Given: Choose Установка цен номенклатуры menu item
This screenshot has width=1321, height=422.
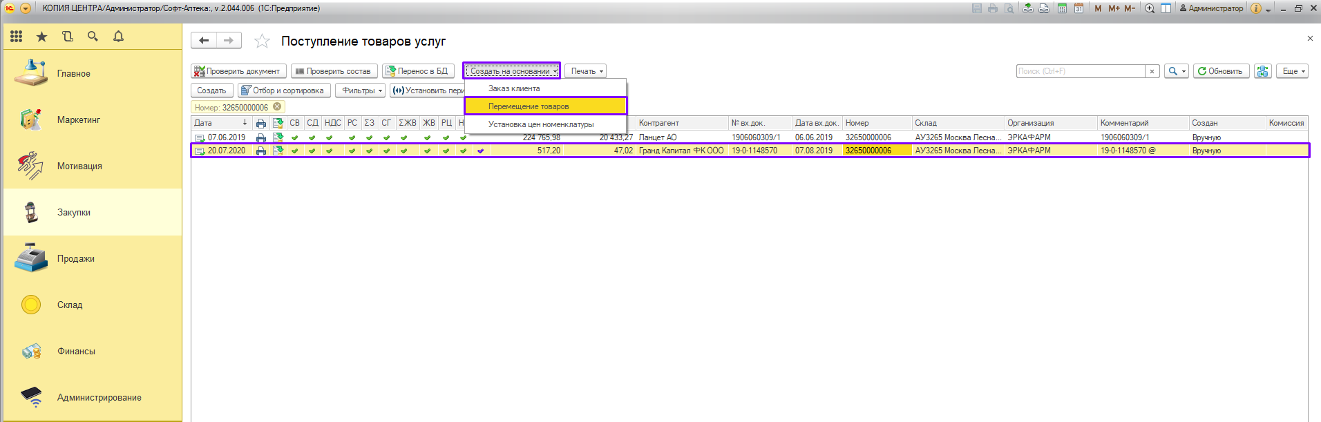Looking at the screenshot, I should [540, 124].
